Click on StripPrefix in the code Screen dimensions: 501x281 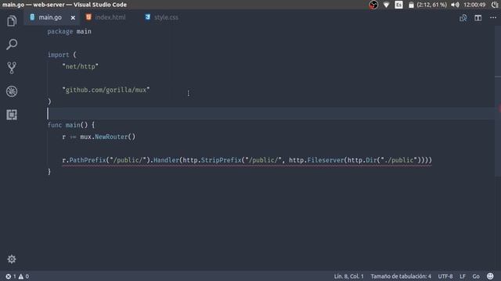221,160
